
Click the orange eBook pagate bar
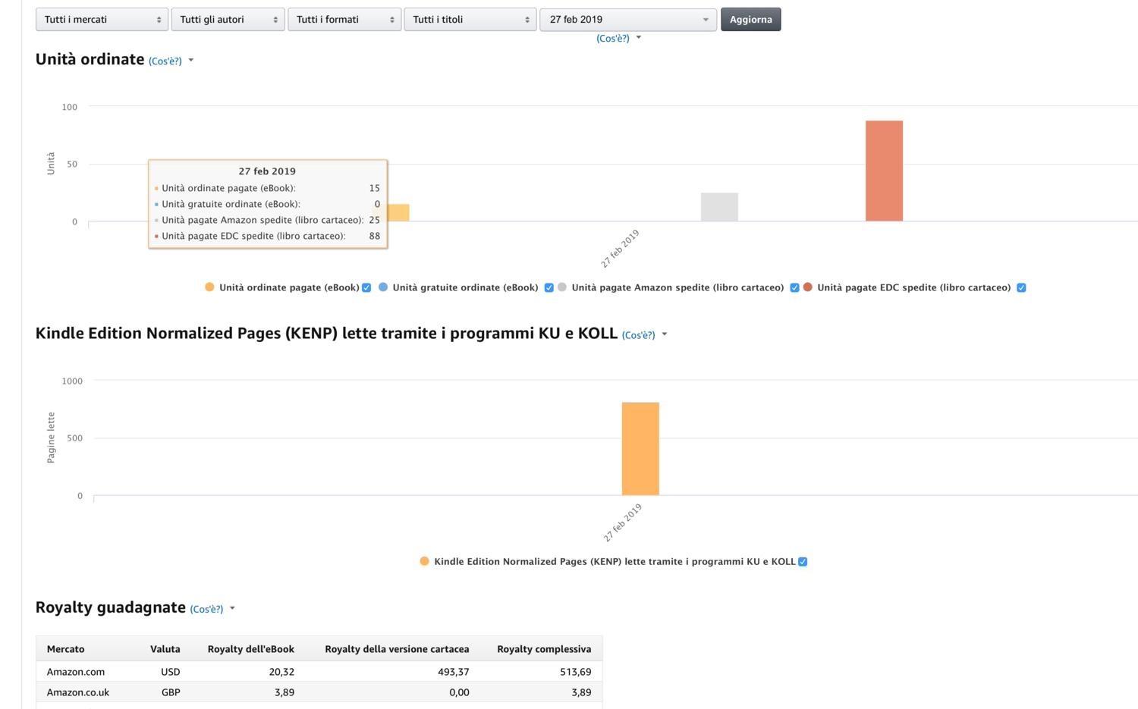coord(398,213)
